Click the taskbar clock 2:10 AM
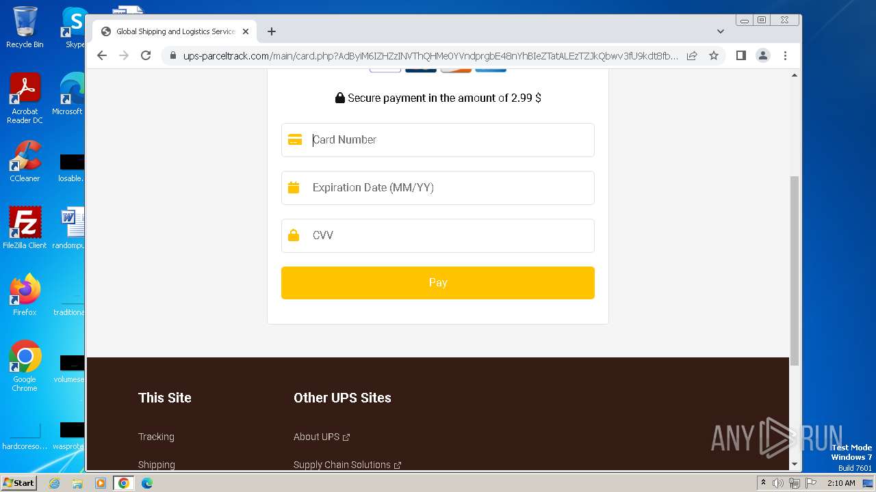Viewport: 876px width, 492px height. 841,483
